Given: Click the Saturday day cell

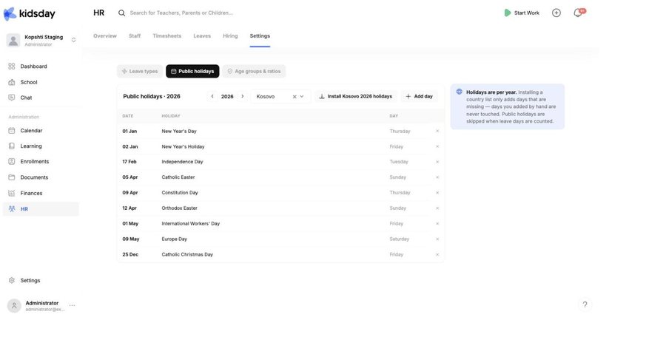Looking at the screenshot, I should tap(400, 239).
